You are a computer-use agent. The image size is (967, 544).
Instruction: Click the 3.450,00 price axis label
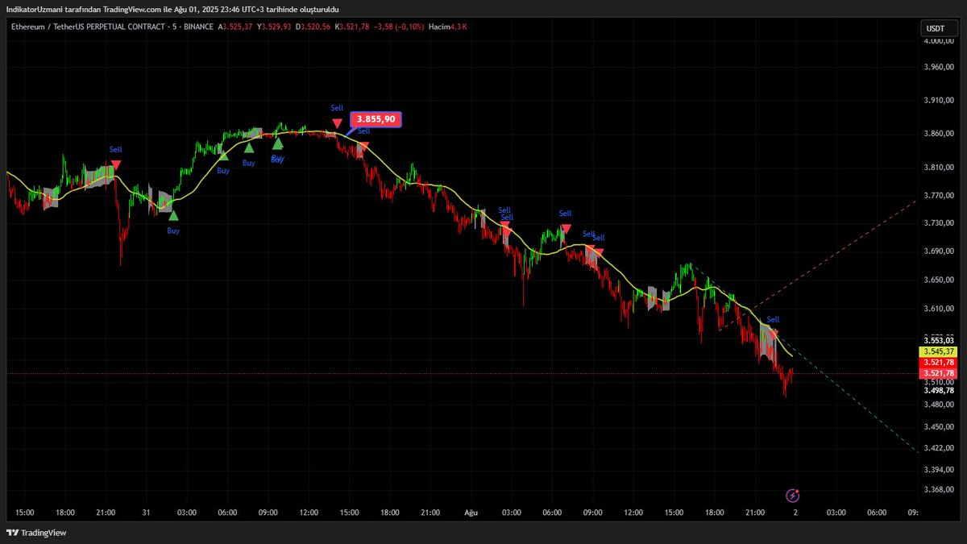pos(939,427)
